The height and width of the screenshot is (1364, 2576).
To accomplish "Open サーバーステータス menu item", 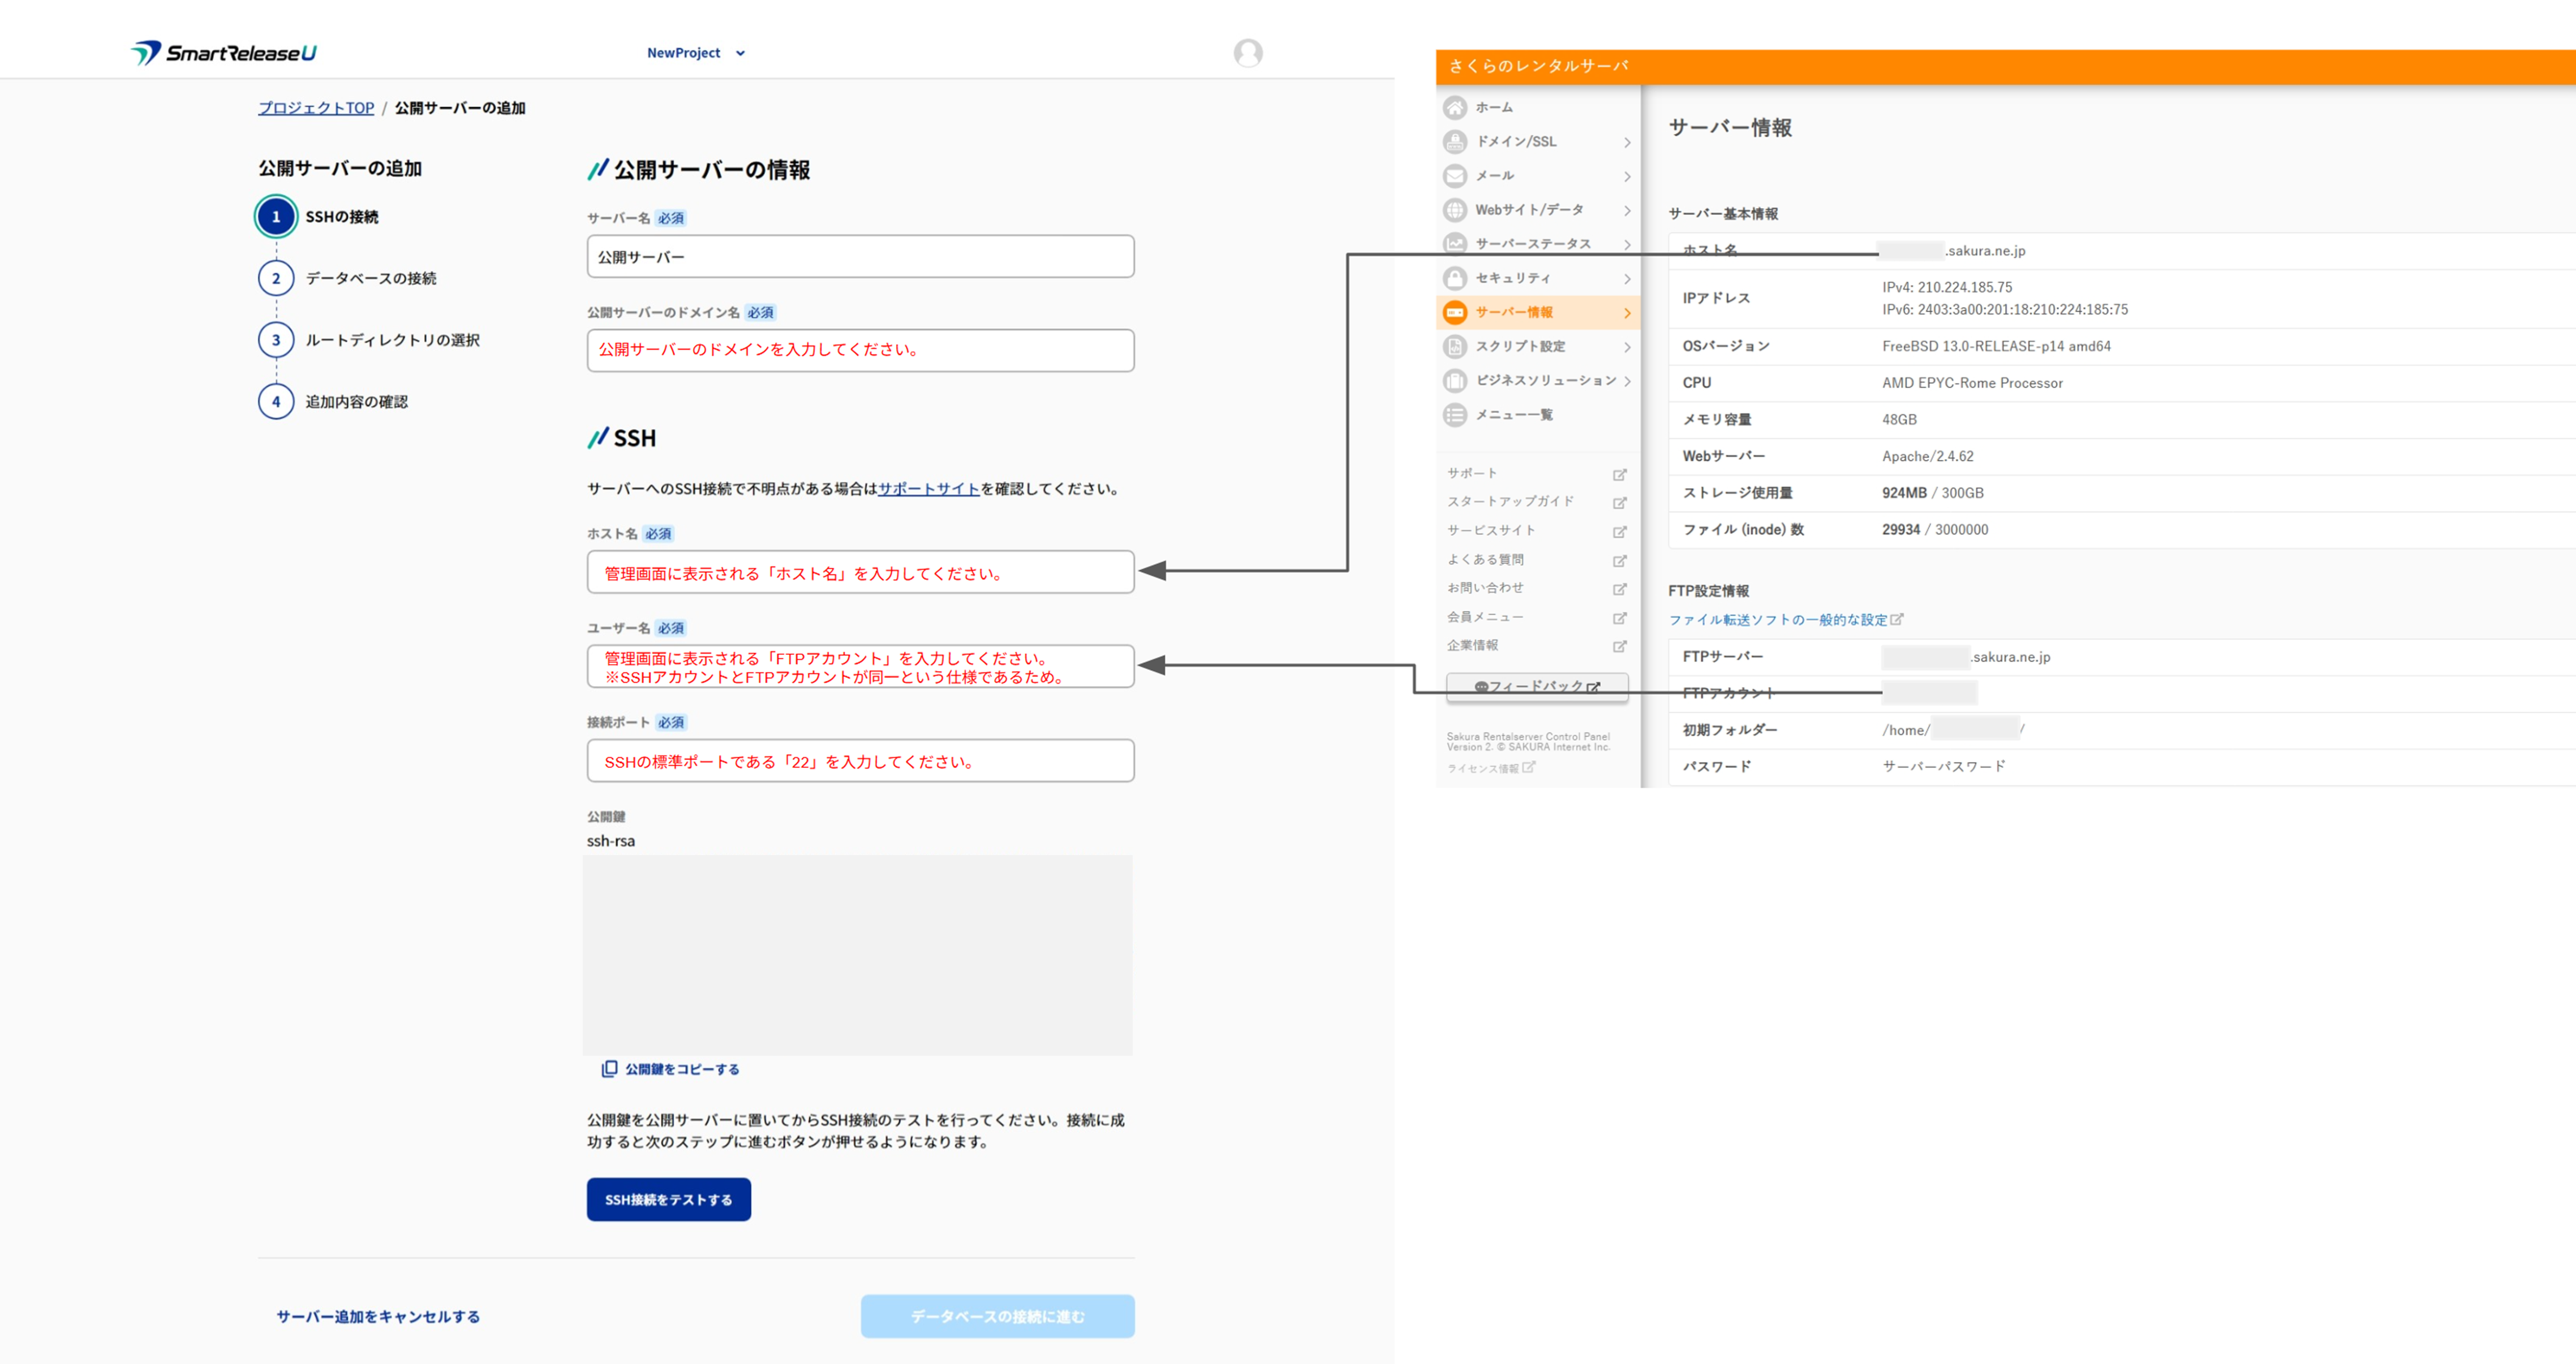I will click(1532, 244).
